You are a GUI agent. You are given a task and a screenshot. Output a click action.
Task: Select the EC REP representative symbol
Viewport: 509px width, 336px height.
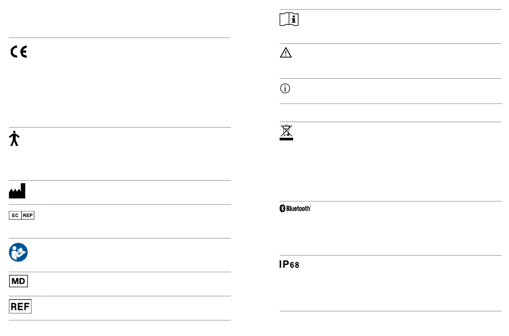(21, 215)
